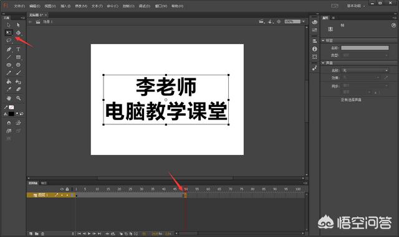Open the stage zoom percentage dropdown
Viewport: 399px width, 237px height.
click(304, 22)
